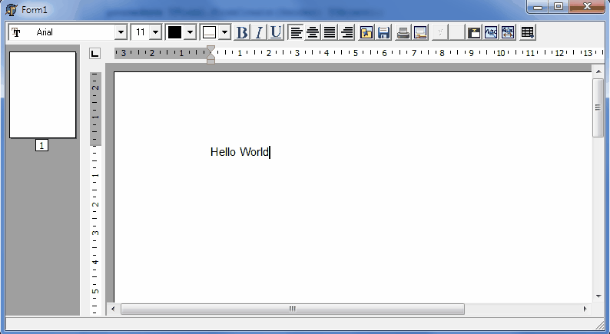The width and height of the screenshot is (610, 334).
Task: Click the tab stop type selector
Action: click(x=94, y=54)
